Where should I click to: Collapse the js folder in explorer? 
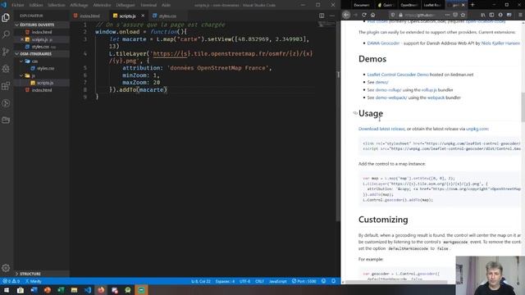pyautogui.click(x=33, y=75)
